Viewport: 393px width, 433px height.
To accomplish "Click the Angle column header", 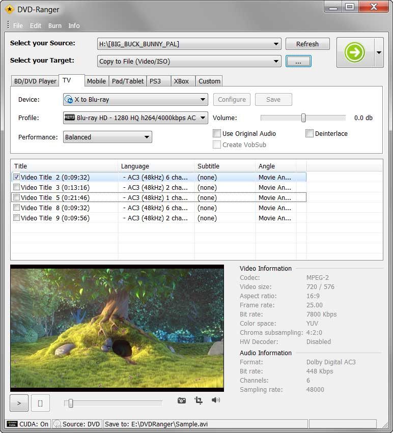I will [276, 166].
